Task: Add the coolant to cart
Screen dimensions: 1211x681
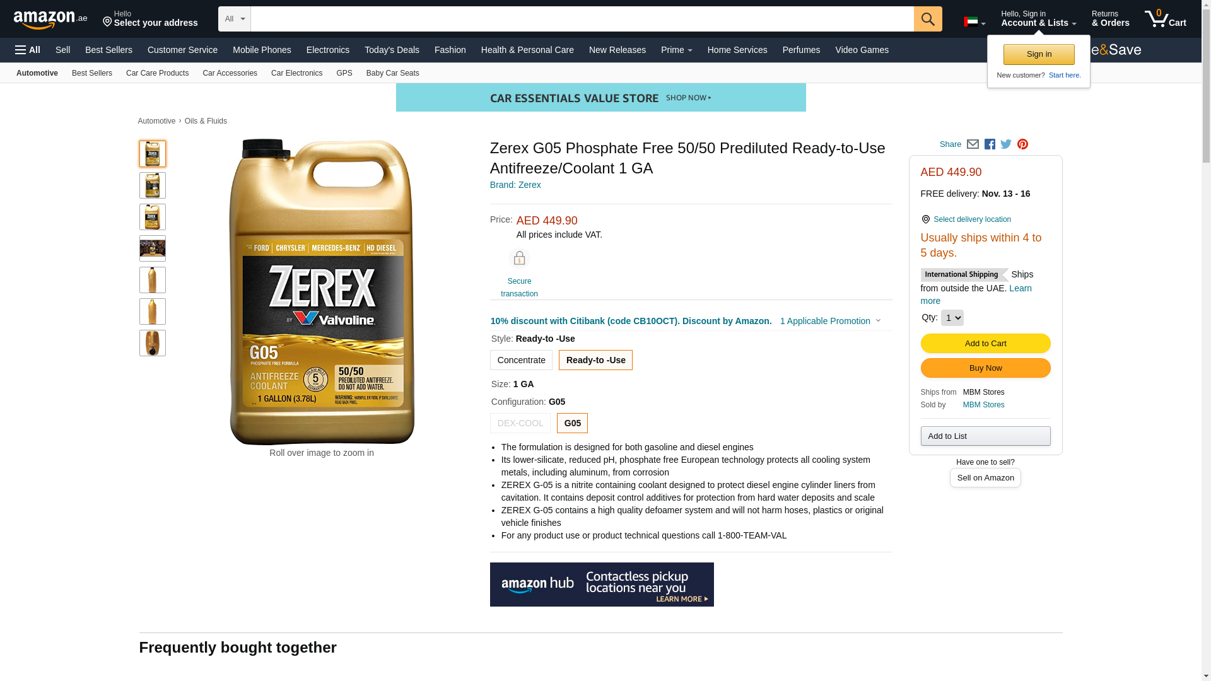Action: click(x=985, y=344)
